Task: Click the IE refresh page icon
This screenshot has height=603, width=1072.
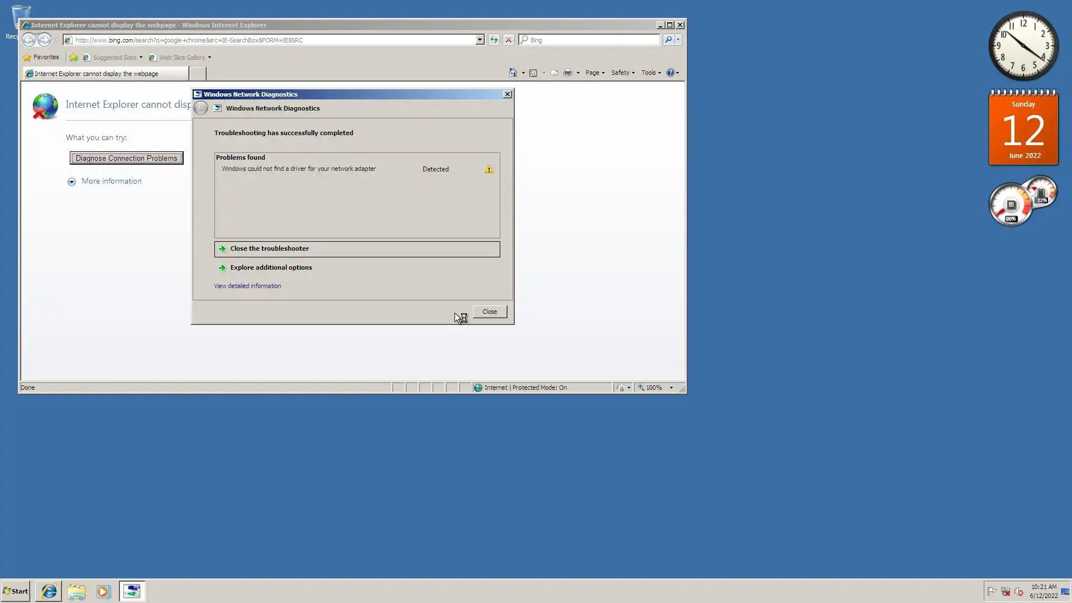Action: [x=494, y=40]
